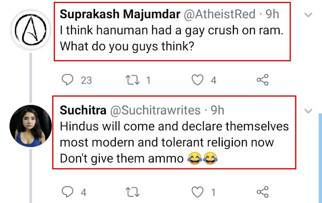The height and width of the screenshot is (203, 322).
Task: Open the tweet about hanuman and ram
Action: (171, 40)
